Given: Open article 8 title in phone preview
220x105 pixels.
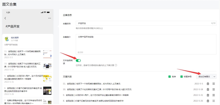Looking at the screenshot, I should [23, 90].
